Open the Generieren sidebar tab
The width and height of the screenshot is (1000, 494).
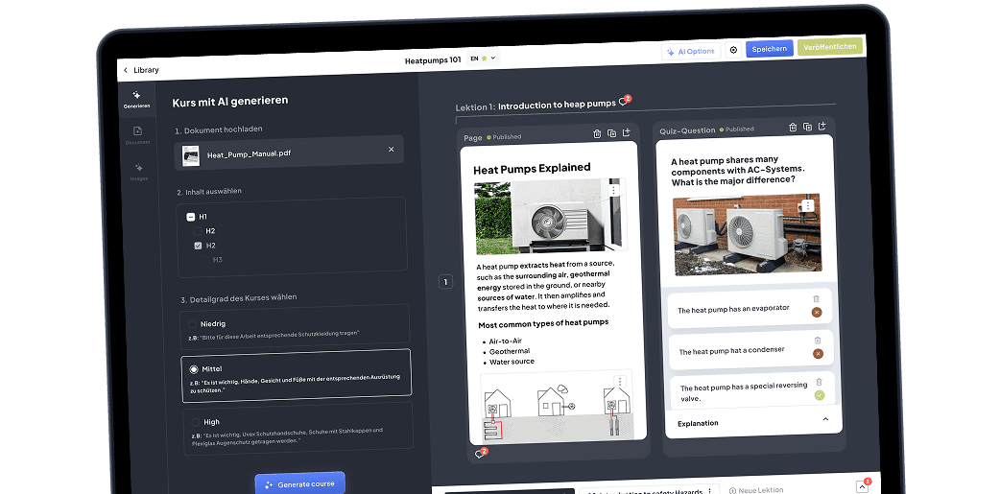click(x=136, y=100)
